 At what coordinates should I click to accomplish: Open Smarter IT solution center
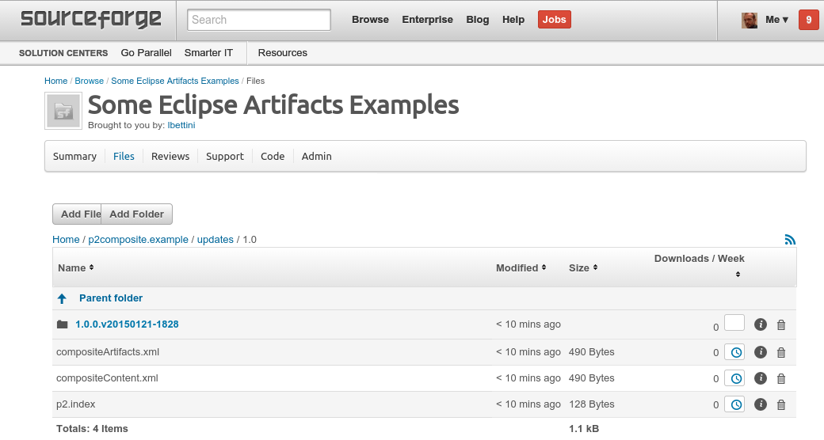coord(208,53)
